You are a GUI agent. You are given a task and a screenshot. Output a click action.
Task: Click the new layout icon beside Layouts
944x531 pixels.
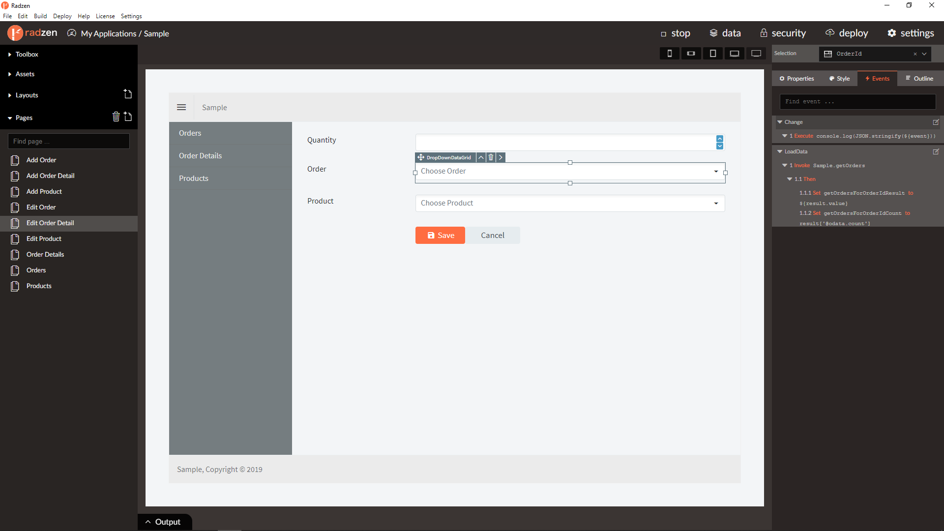click(128, 94)
